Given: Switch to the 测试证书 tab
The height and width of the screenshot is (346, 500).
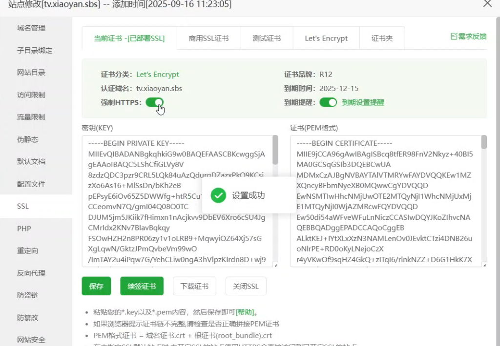Looking at the screenshot, I should pyautogui.click(x=267, y=38).
